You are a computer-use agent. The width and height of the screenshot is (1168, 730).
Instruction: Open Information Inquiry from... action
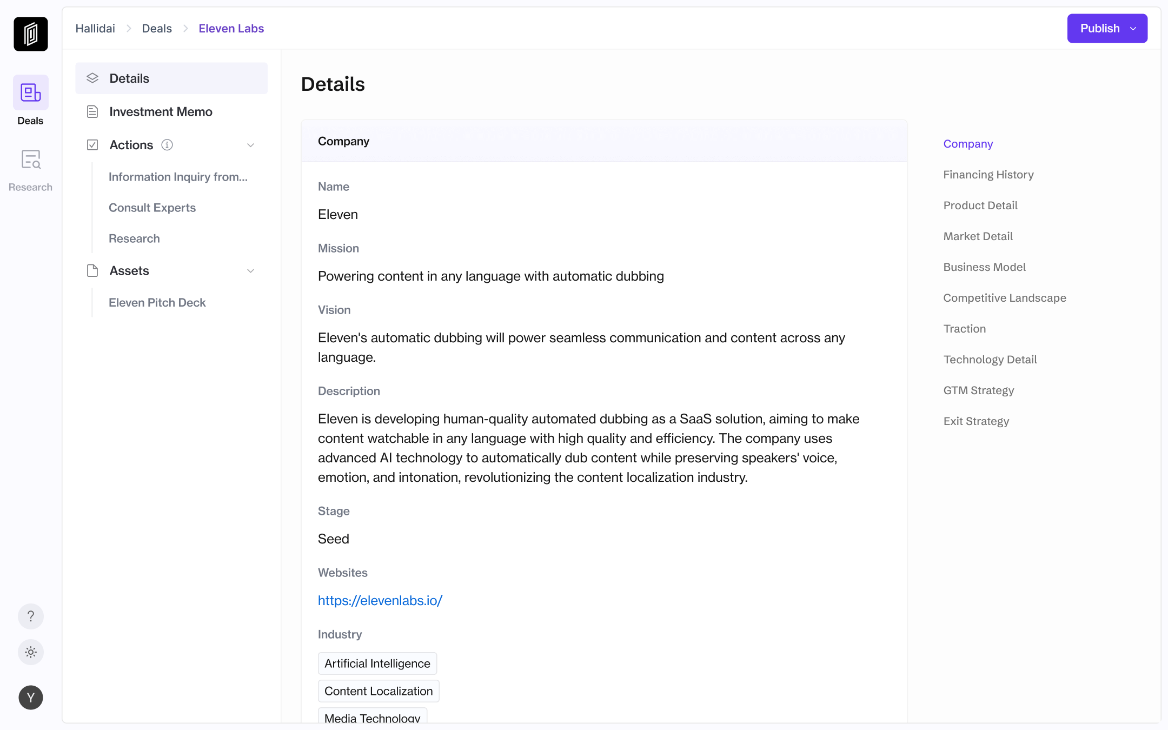pyautogui.click(x=178, y=177)
